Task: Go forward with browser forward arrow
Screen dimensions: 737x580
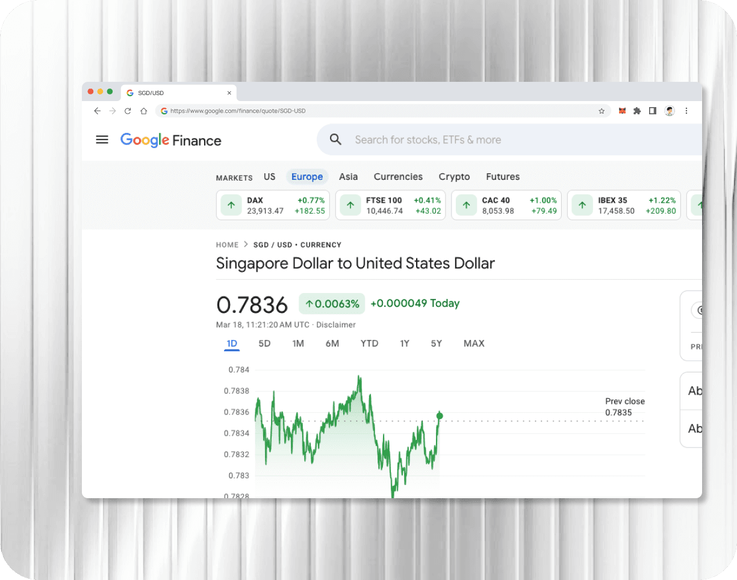Action: pos(113,111)
